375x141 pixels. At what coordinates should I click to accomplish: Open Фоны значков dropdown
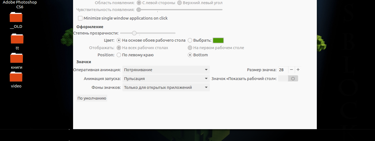tap(166, 87)
